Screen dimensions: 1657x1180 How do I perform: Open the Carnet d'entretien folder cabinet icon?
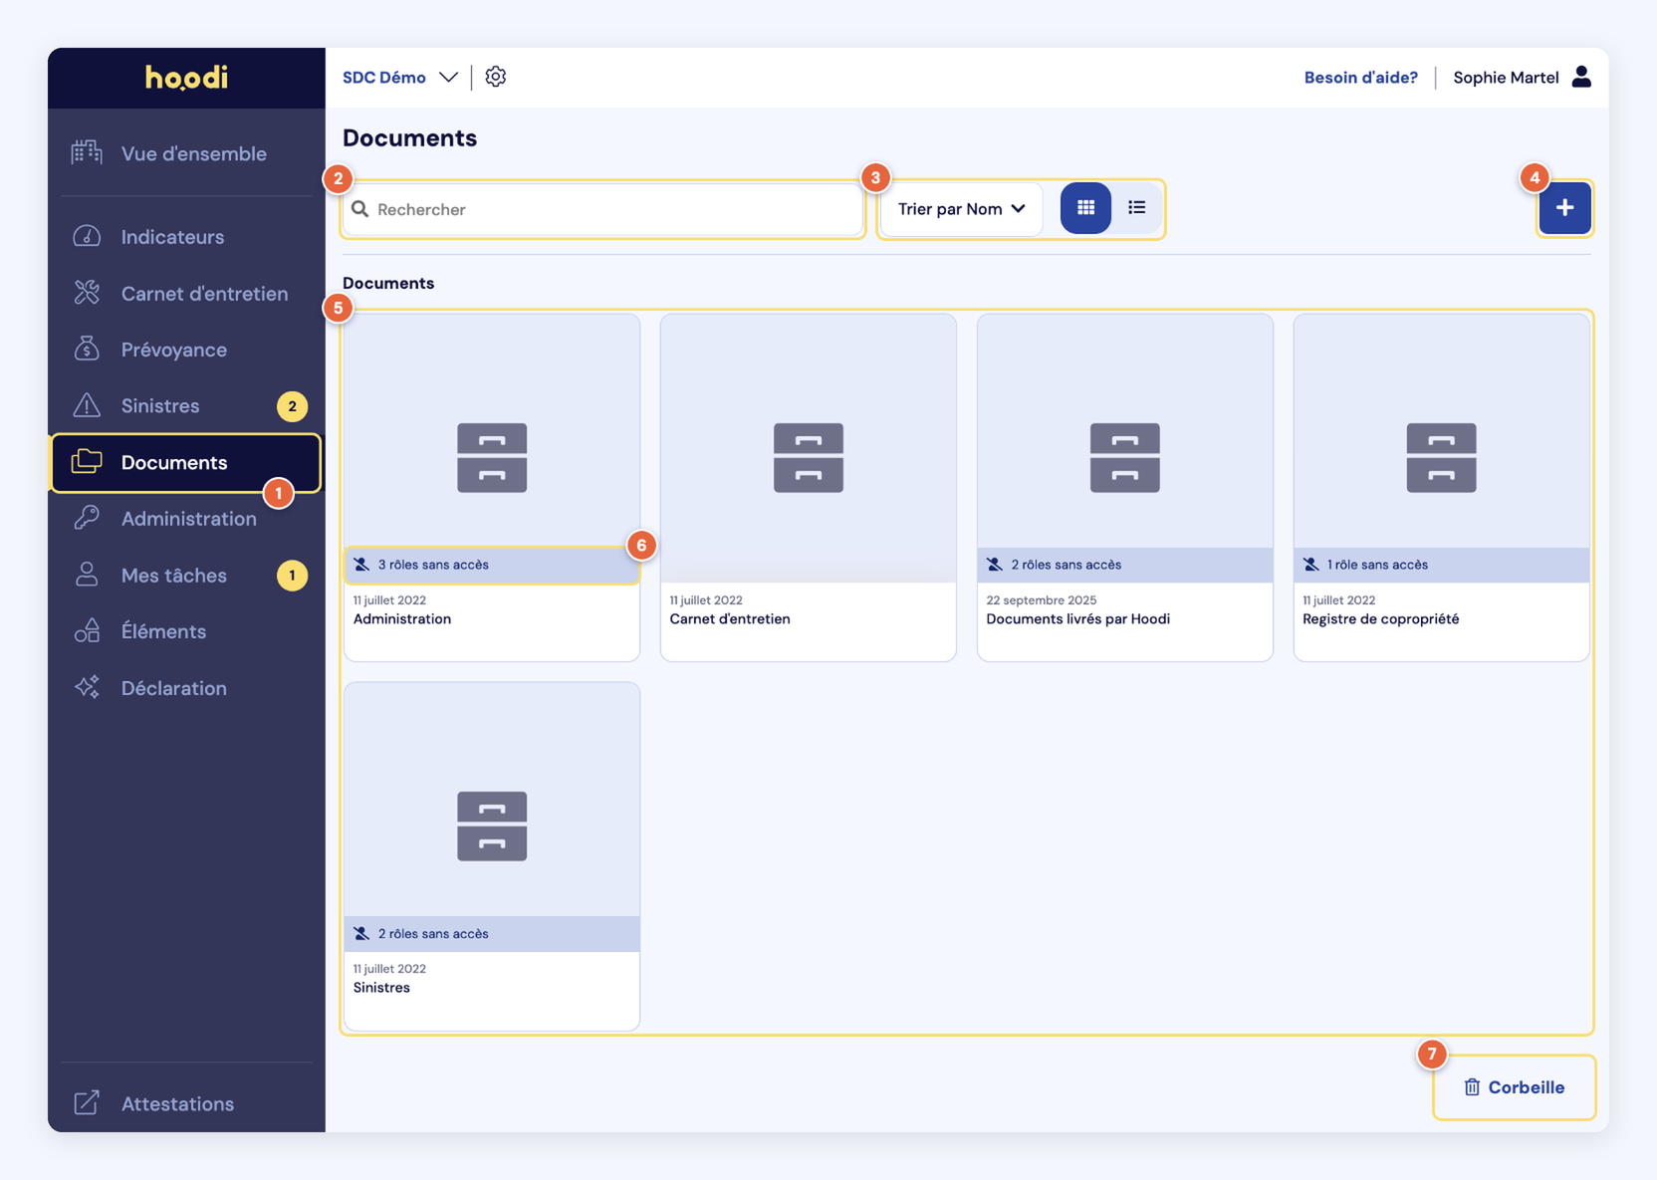point(809,458)
